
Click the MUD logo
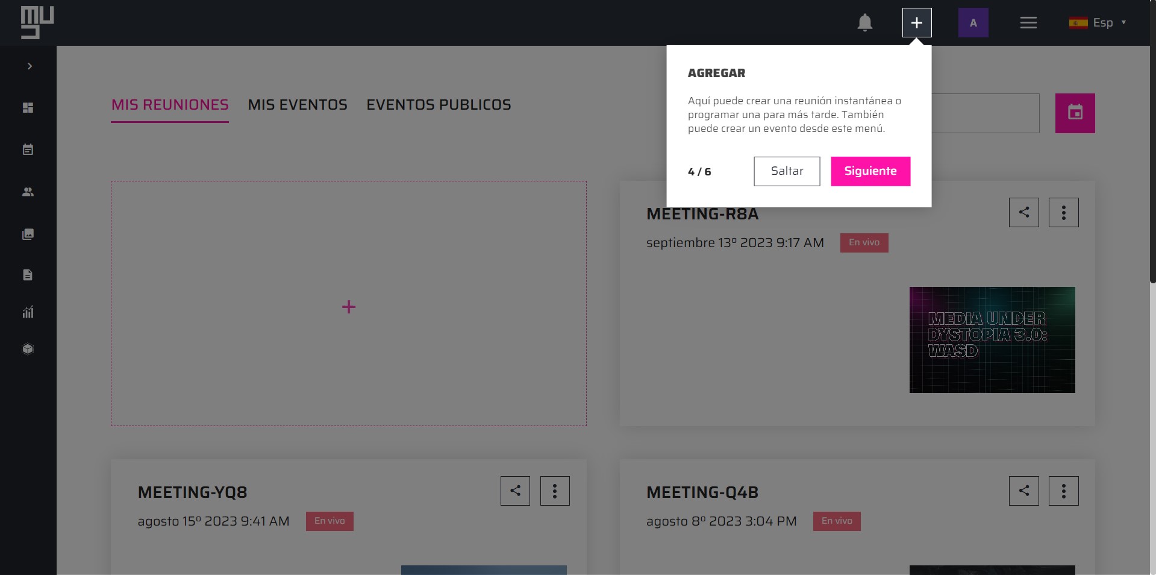[x=37, y=23]
